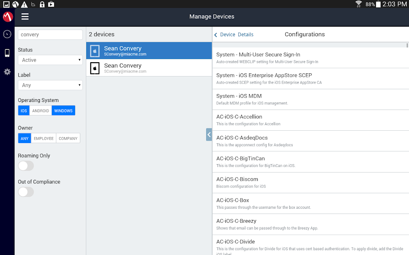The height and width of the screenshot is (255, 409).
Task: Enable the Roaming Only switch
Action: click(x=26, y=166)
